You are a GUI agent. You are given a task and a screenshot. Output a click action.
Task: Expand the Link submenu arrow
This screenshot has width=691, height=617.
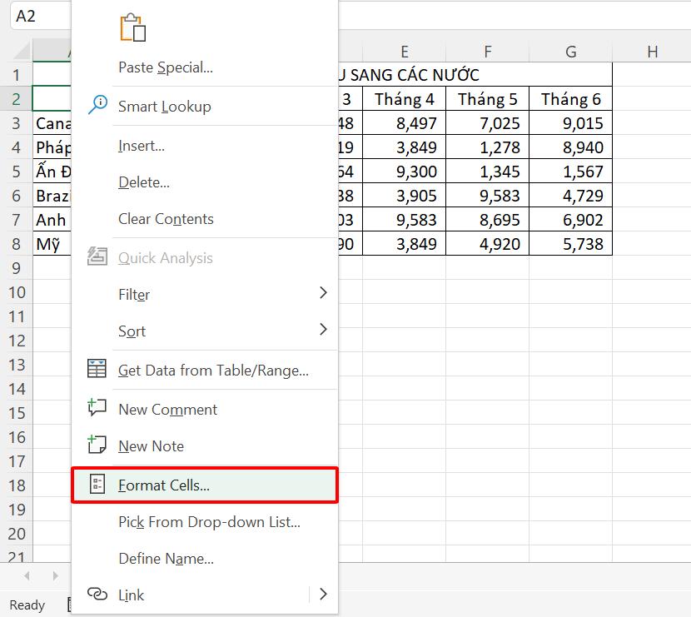click(x=324, y=595)
